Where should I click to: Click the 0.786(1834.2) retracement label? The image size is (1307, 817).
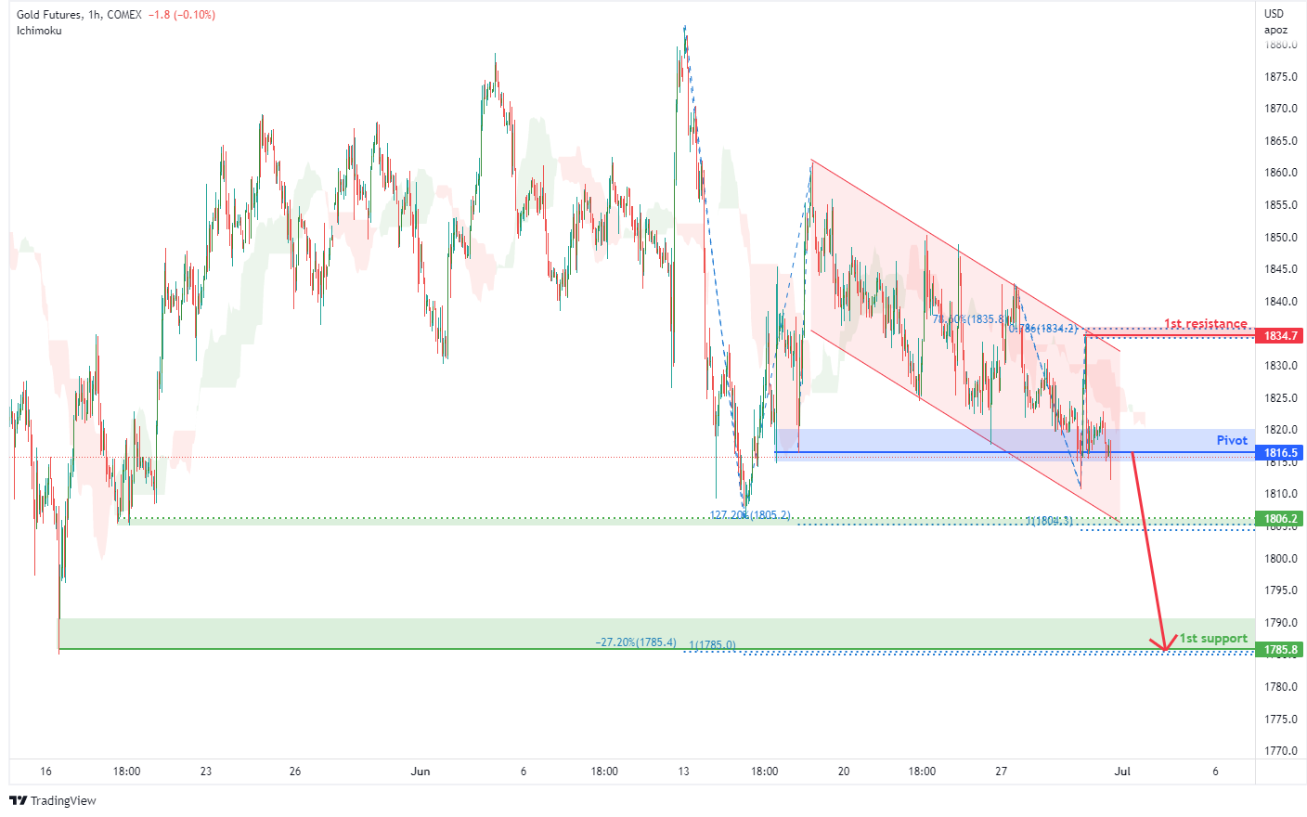(1043, 329)
